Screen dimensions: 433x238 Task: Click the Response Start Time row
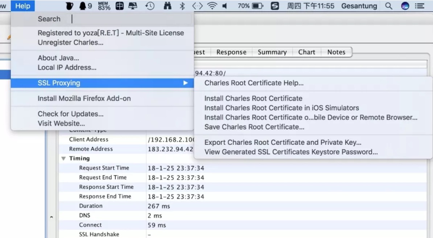pos(243,187)
